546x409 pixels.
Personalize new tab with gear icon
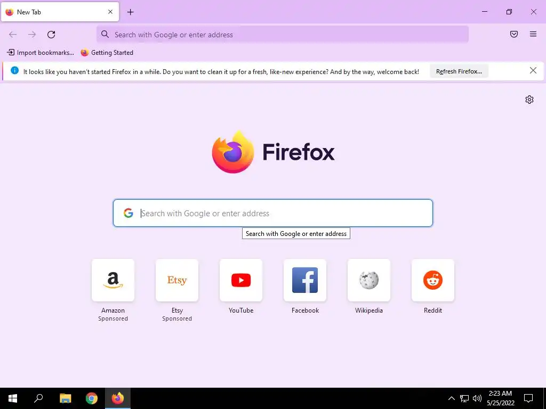click(x=529, y=100)
